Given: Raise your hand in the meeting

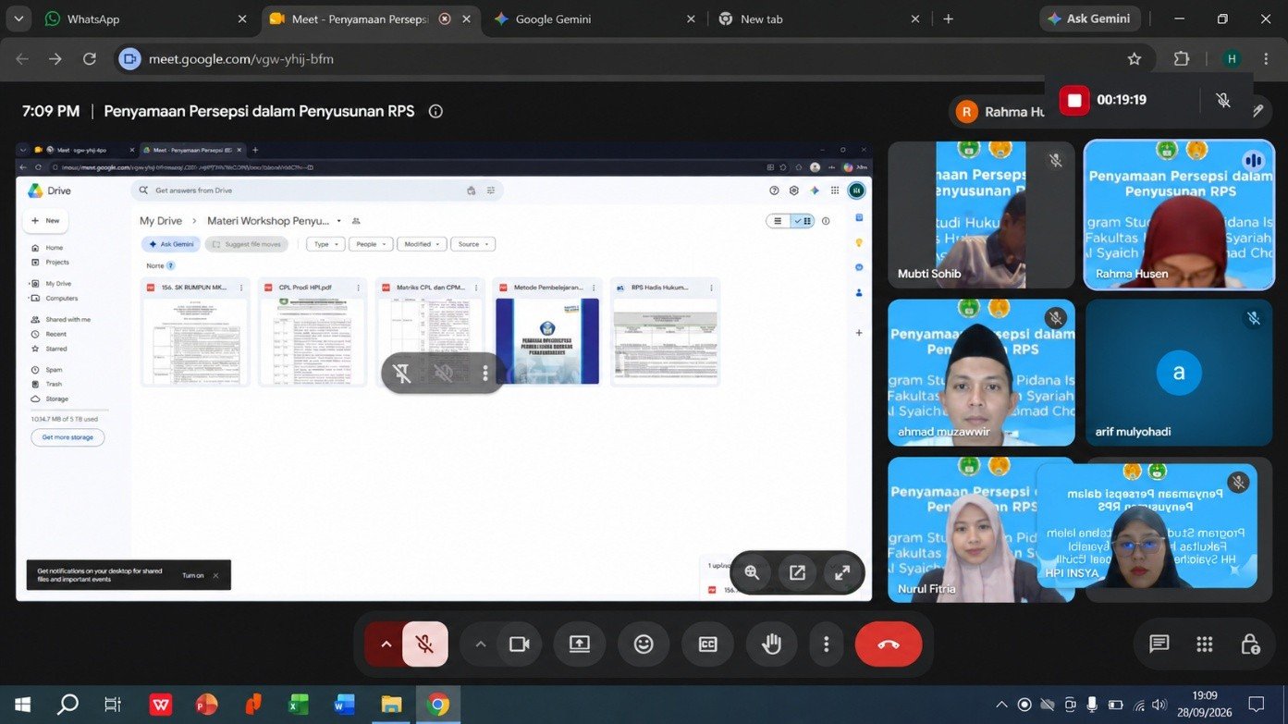Looking at the screenshot, I should [x=772, y=644].
